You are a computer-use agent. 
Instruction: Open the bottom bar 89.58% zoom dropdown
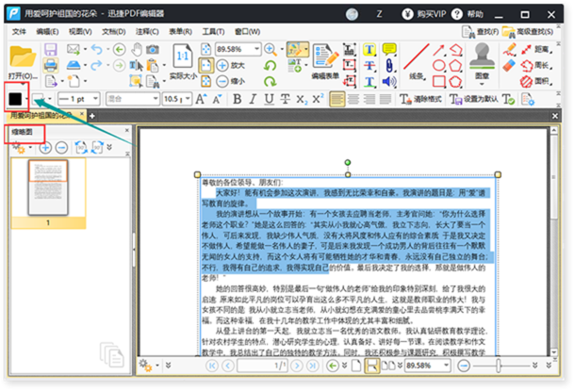[x=446, y=365]
